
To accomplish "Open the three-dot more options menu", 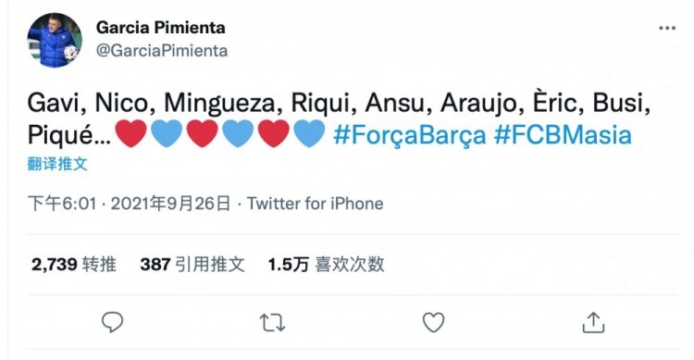I will click(x=667, y=28).
